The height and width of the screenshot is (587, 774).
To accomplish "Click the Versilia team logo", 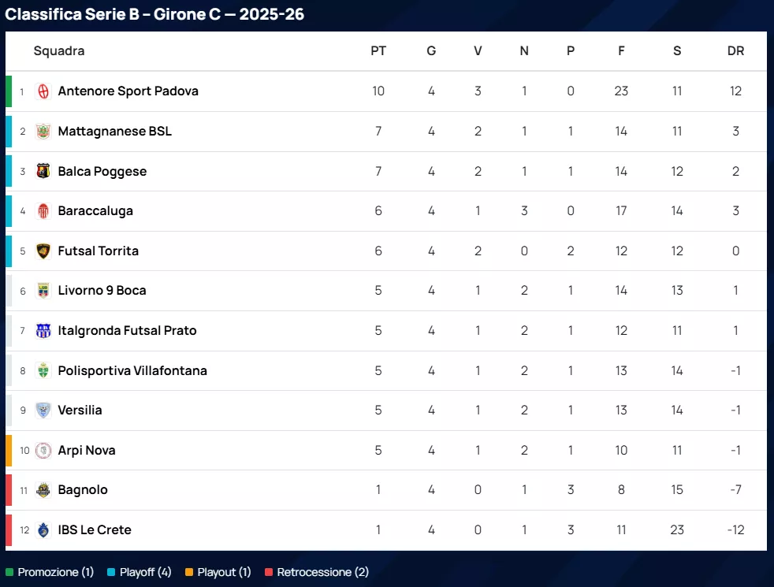I will point(43,411).
